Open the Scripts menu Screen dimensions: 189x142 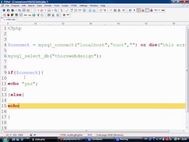(x=65, y=6)
